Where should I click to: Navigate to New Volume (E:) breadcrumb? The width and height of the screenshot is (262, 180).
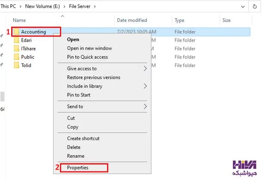tap(42, 6)
